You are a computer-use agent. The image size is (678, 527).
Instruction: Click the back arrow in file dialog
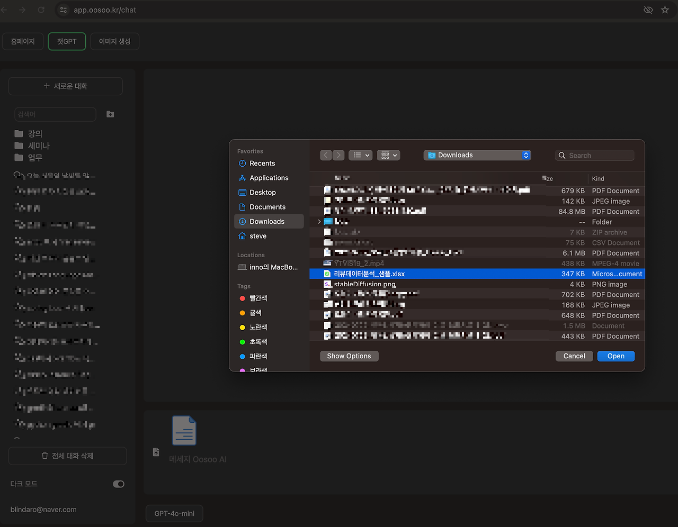click(x=326, y=155)
